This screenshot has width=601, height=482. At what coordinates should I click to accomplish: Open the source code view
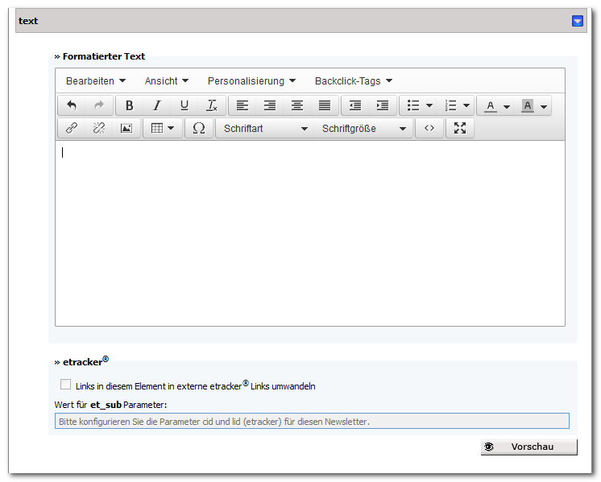pyautogui.click(x=429, y=128)
